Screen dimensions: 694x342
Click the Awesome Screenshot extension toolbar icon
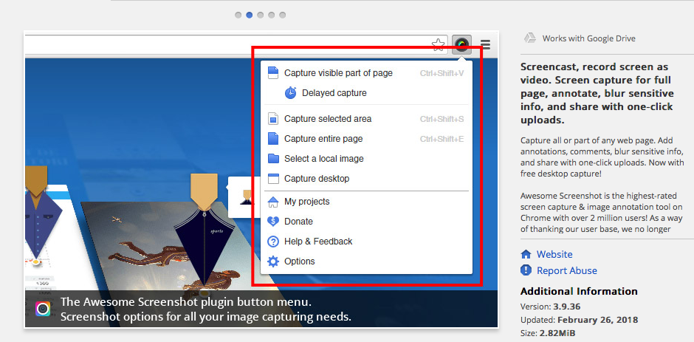[461, 44]
